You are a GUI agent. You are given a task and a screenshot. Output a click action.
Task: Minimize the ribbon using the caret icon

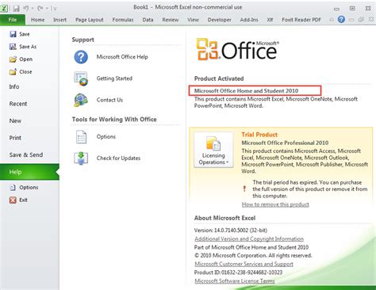point(332,20)
